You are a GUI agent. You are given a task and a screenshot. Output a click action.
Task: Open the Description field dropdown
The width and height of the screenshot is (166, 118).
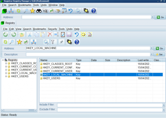click(151, 54)
